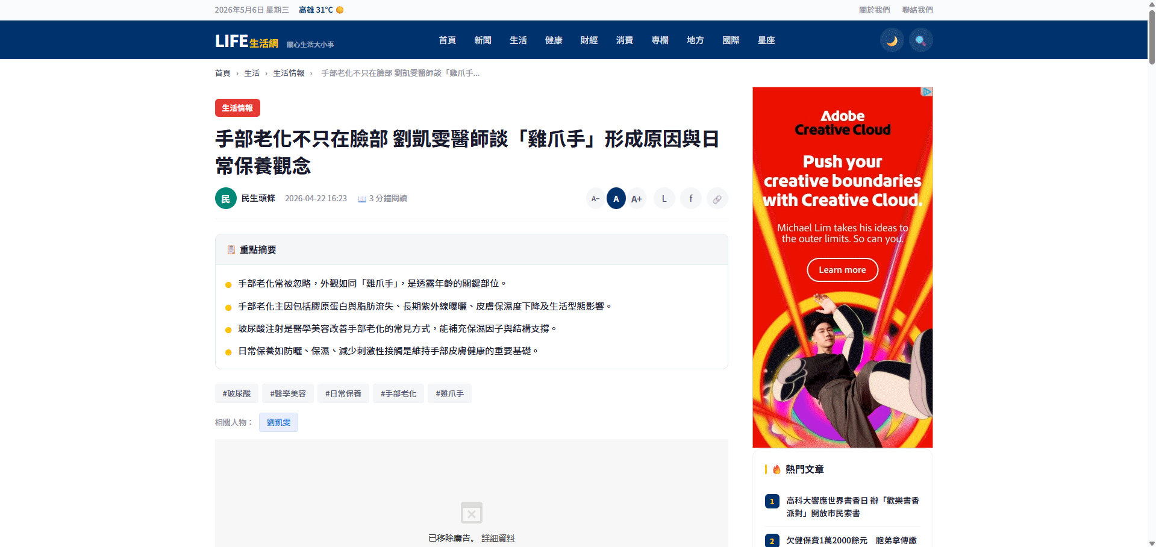Image resolution: width=1156 pixels, height=547 pixels.
Task: Open the #日常保養 tag
Action: point(343,393)
